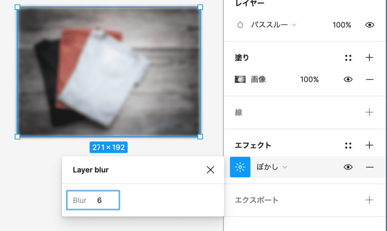Toggle visibility of the ぼかし effect
This screenshot has height=231, width=387.
(x=348, y=167)
